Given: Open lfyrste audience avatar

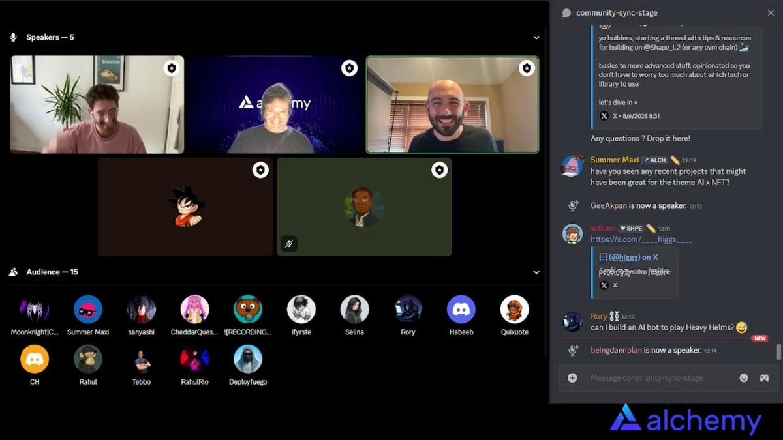Looking at the screenshot, I should (301, 309).
